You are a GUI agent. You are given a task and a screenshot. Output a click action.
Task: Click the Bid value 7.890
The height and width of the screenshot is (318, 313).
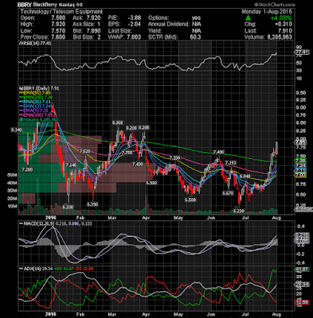click(x=94, y=31)
